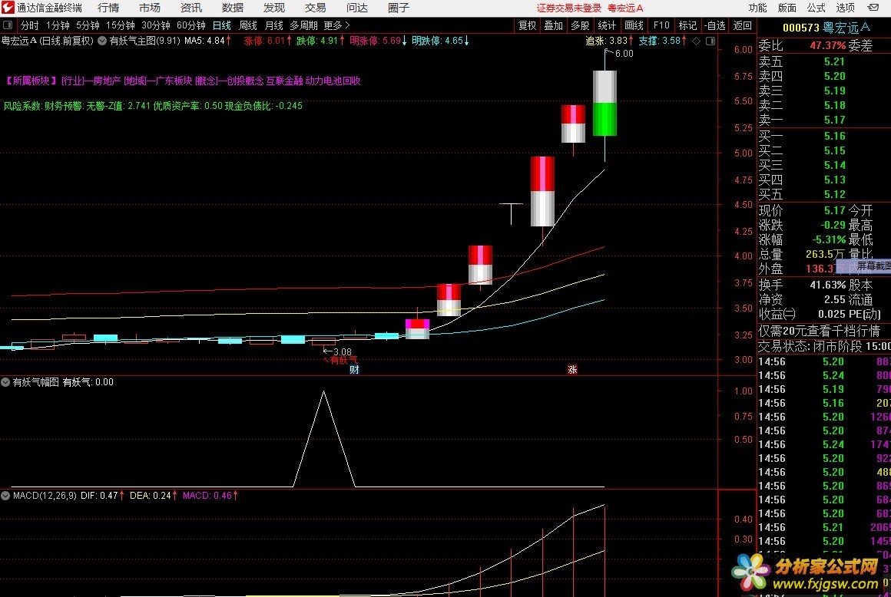Open the 发现 menu
This screenshot has height=597, width=891.
click(x=274, y=8)
